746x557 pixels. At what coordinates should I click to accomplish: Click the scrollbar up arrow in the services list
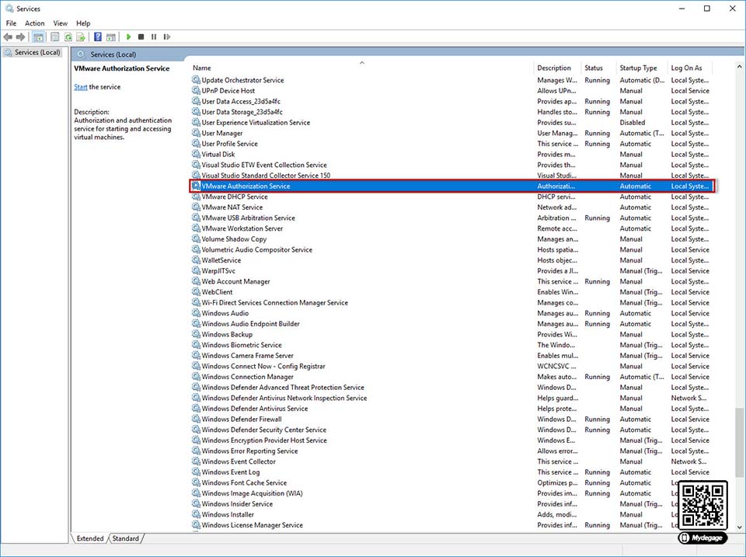click(x=739, y=67)
